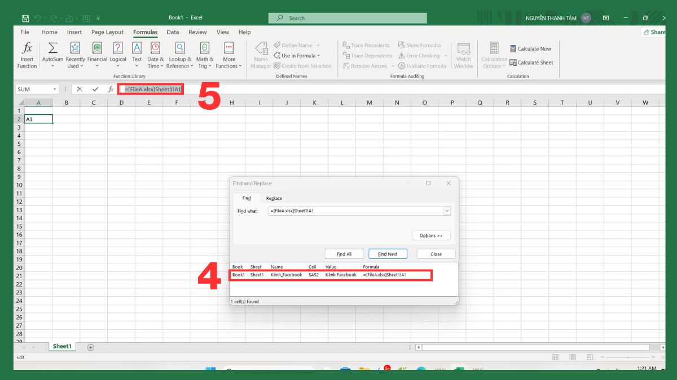Switch to the Home ribbon tab
This screenshot has height=380, width=677.
click(50, 32)
